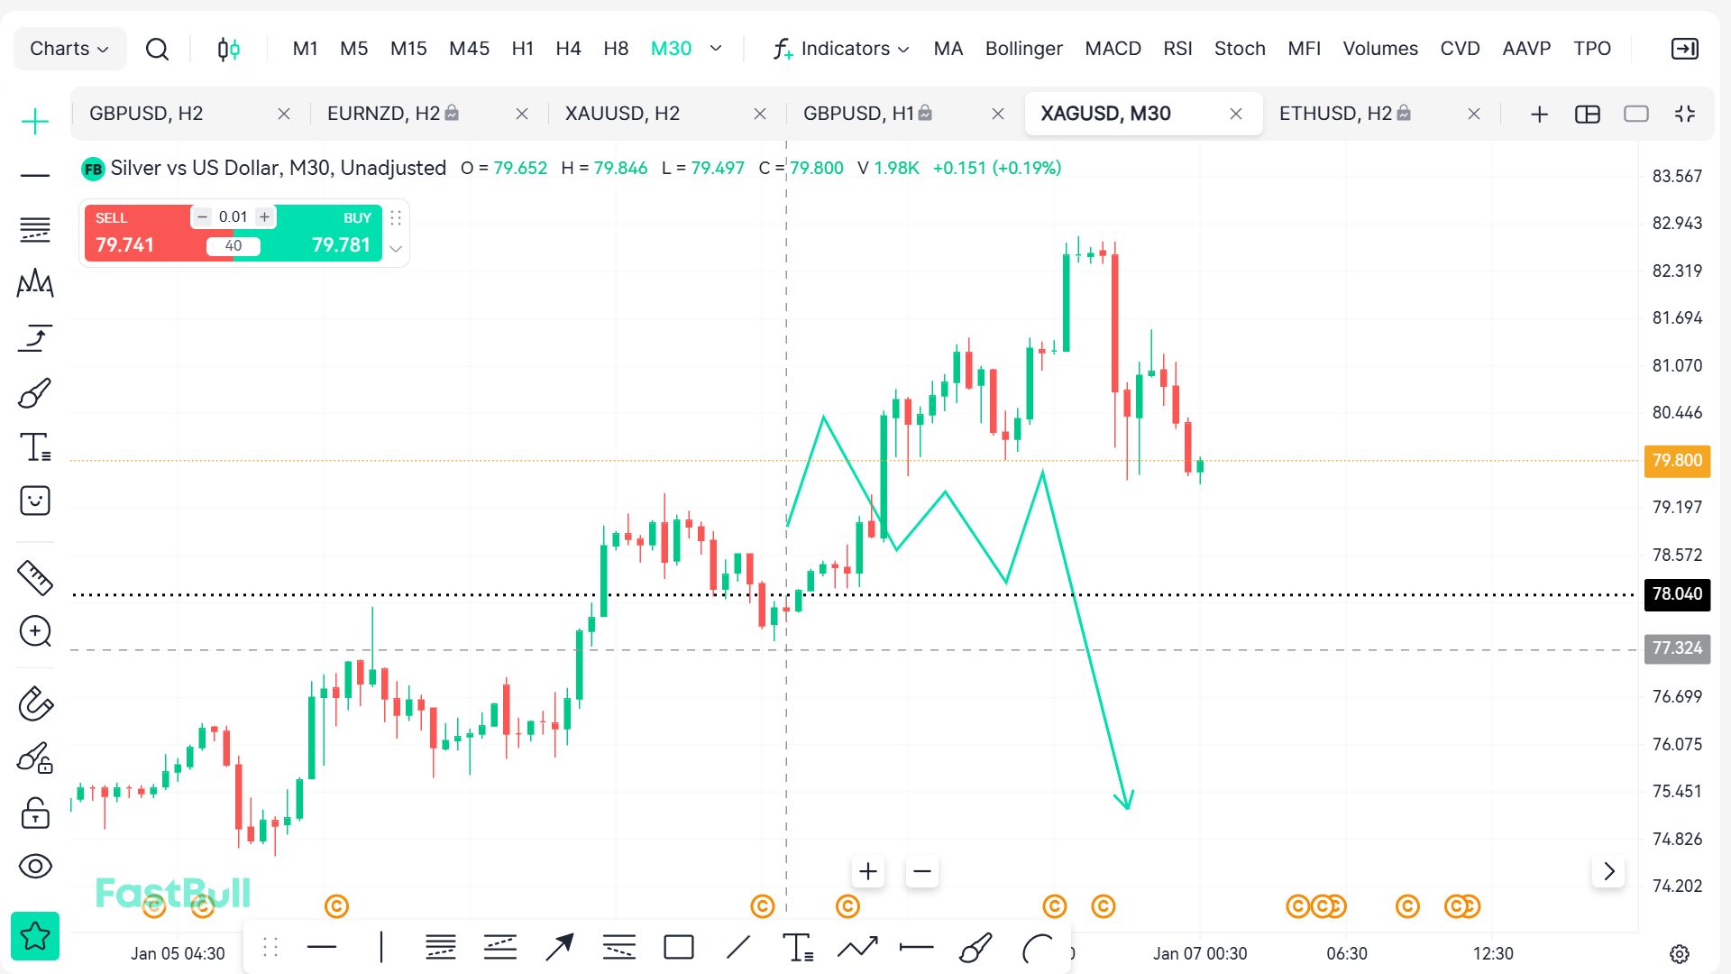Viewport: 1731px width, 974px height.
Task: Select the rectangle shape in bottom toolbar
Action: tap(678, 948)
